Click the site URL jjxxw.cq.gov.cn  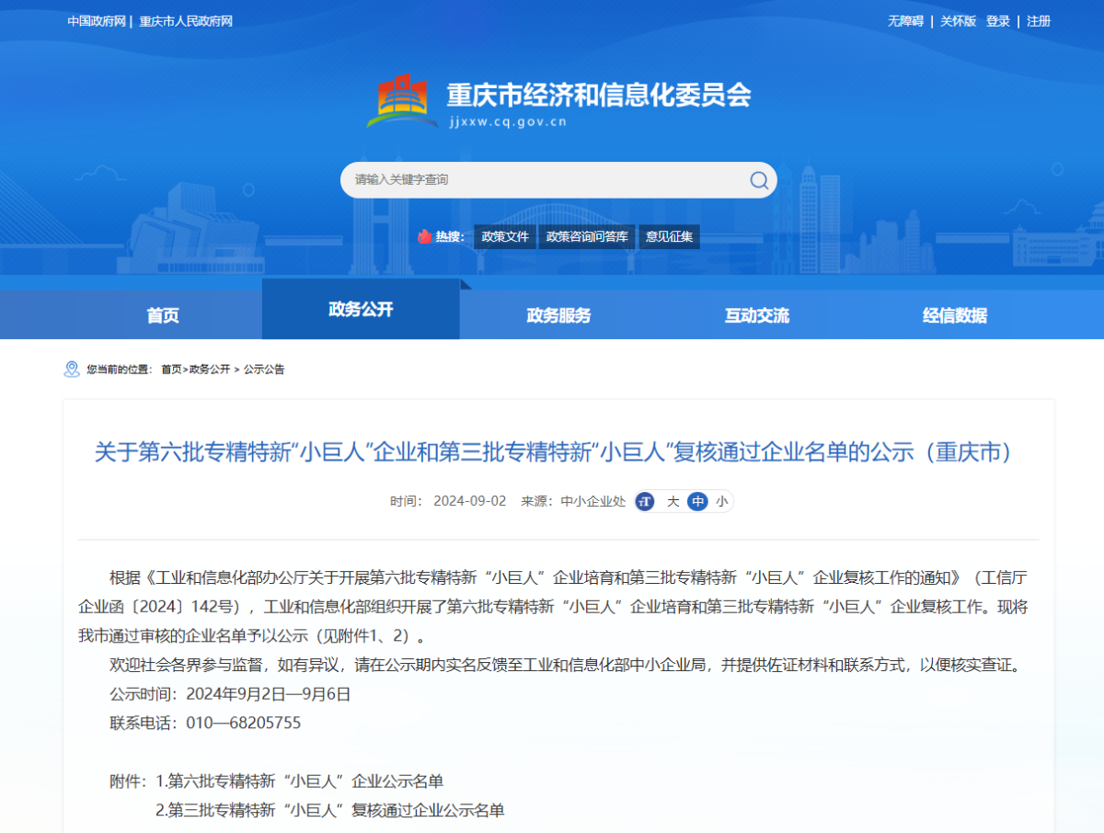pos(507,120)
